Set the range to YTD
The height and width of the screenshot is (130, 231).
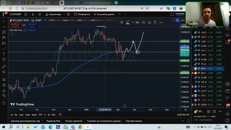(40, 115)
